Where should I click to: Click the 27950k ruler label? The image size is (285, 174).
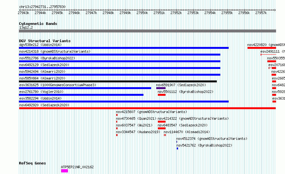pyautogui.click(x=142, y=13)
